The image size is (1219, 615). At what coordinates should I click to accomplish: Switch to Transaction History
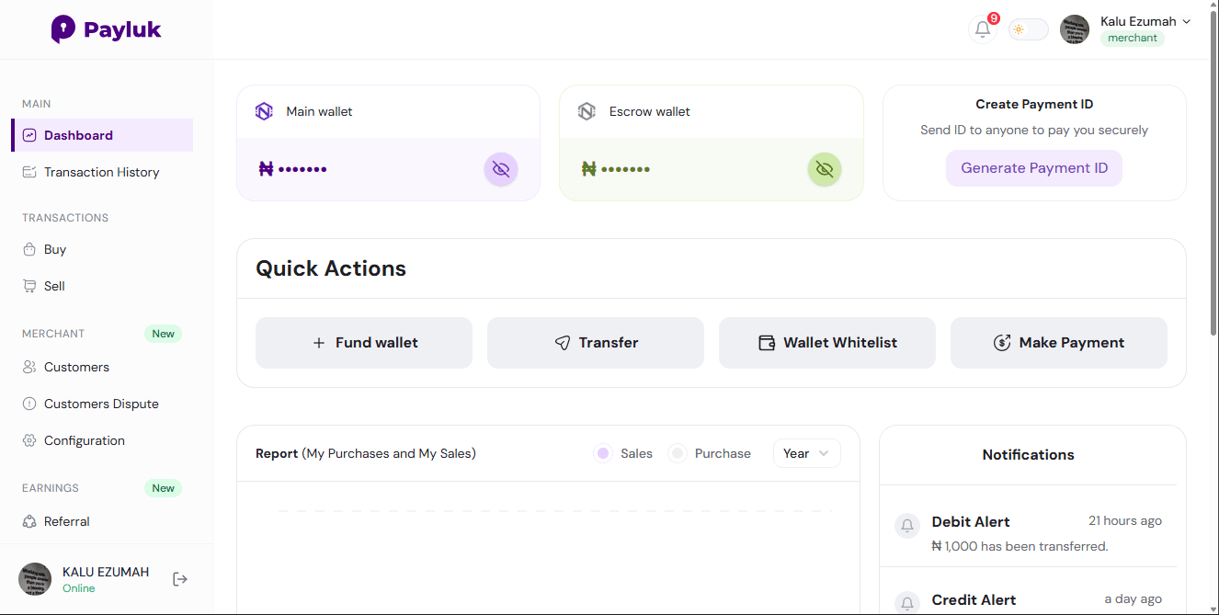click(x=101, y=172)
